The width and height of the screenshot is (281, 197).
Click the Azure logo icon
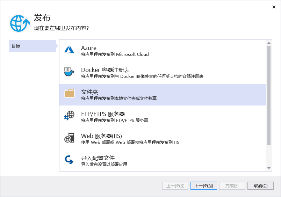click(69, 50)
